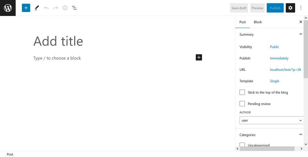
Task: Click the Publish button
Action: tap(275, 8)
